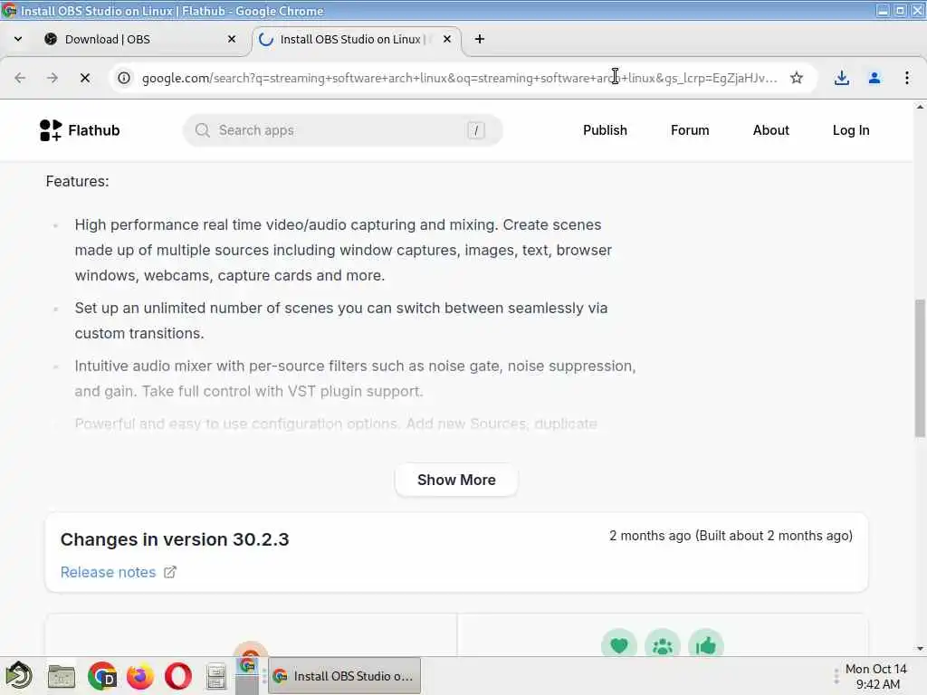Switch to the Download | OBS tab
The image size is (927, 695).
(x=141, y=39)
